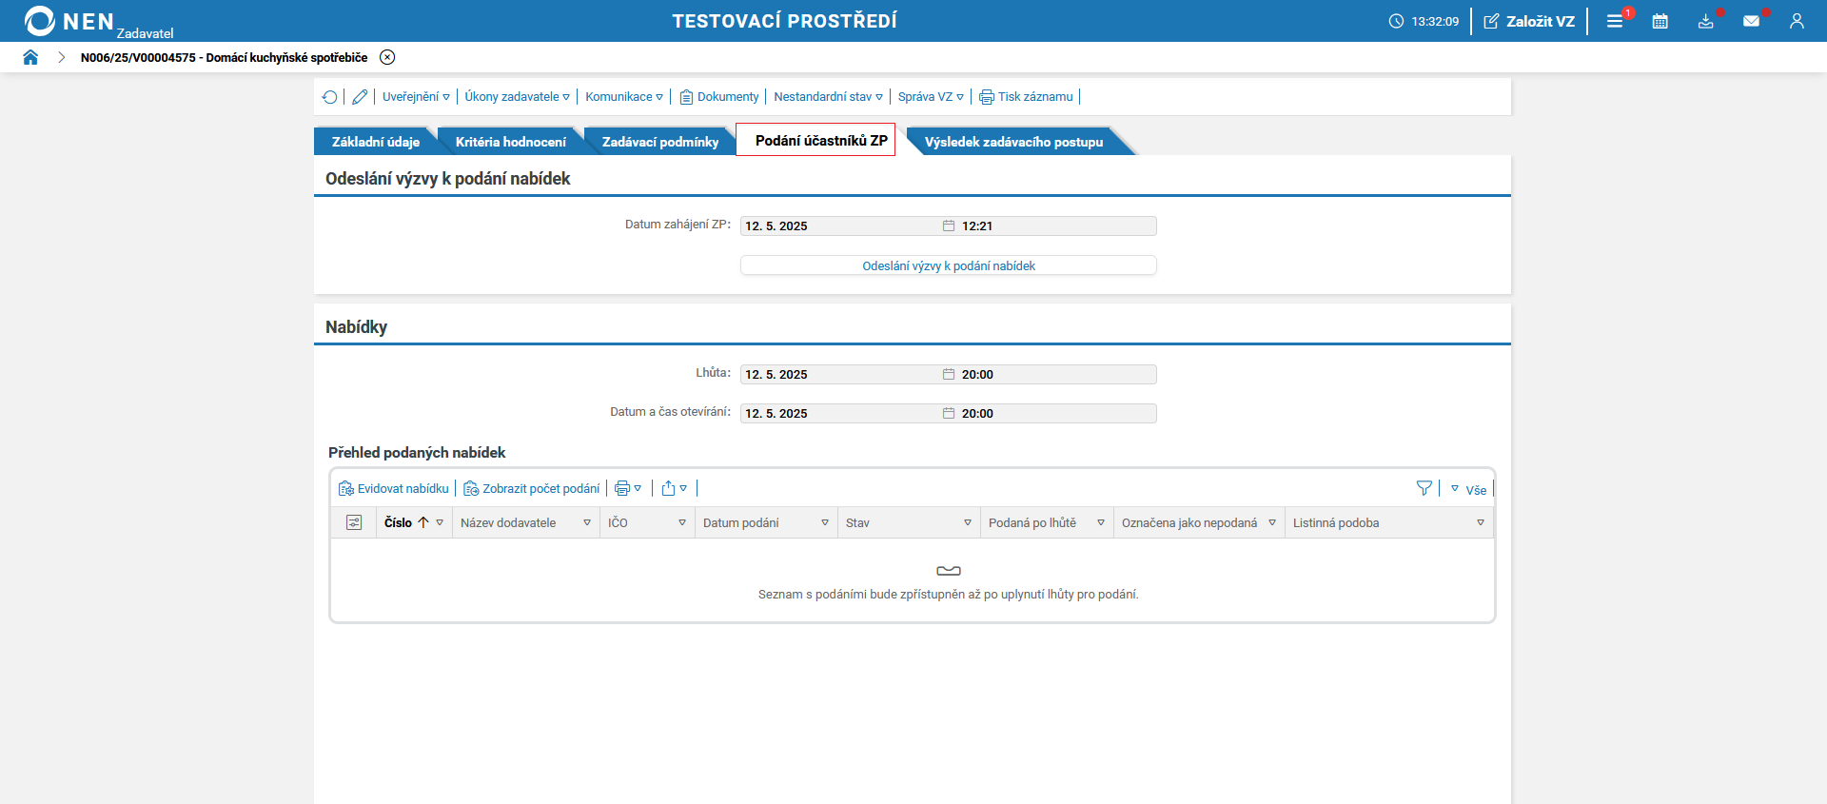Open Výsledek zadávacího postupu tab
Image resolution: width=1827 pixels, height=804 pixels.
[x=1014, y=142]
